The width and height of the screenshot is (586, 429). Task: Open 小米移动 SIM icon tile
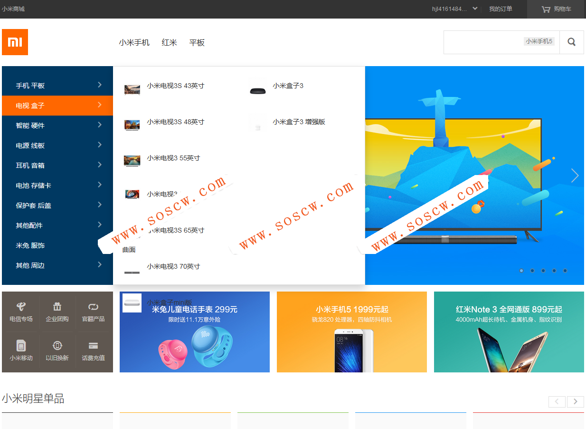click(21, 351)
